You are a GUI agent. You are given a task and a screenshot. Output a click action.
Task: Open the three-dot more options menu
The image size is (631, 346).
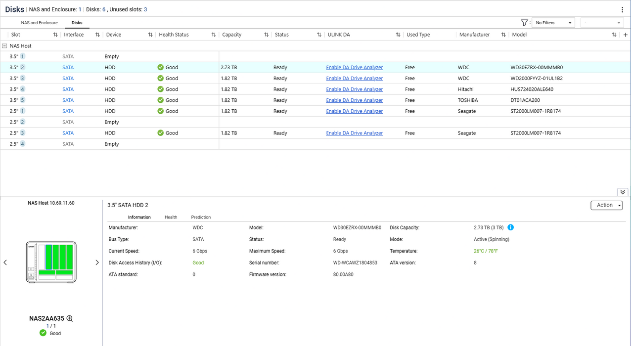pyautogui.click(x=622, y=9)
